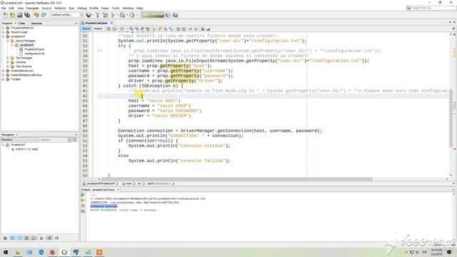
Task: Switch editor to History view
Action: pyautogui.click(x=99, y=29)
